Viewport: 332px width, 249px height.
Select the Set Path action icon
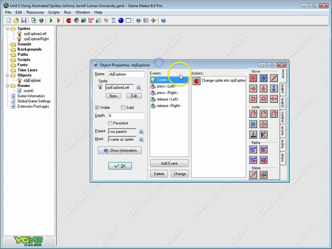click(x=253, y=149)
